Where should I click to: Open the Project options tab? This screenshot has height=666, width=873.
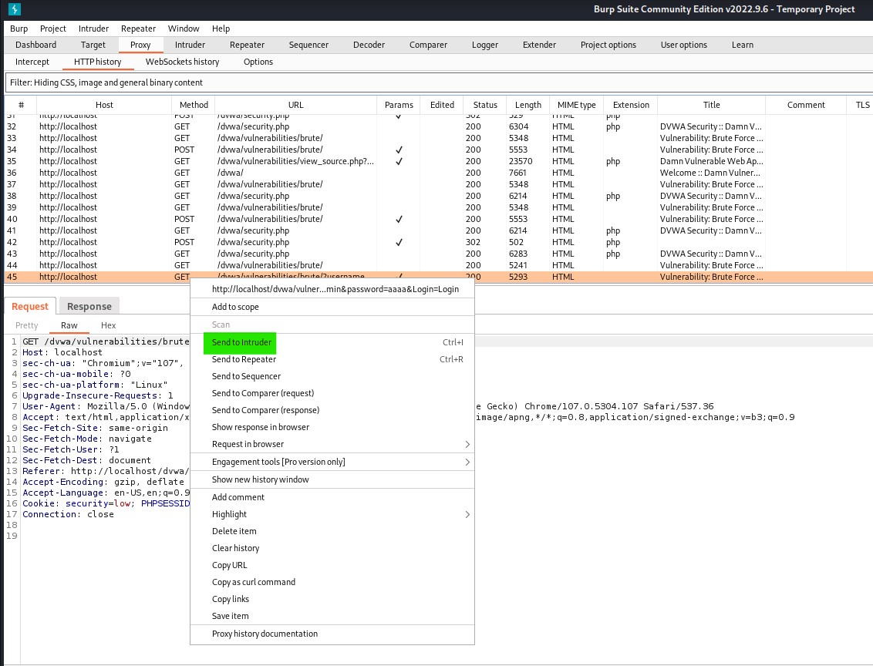tap(608, 45)
